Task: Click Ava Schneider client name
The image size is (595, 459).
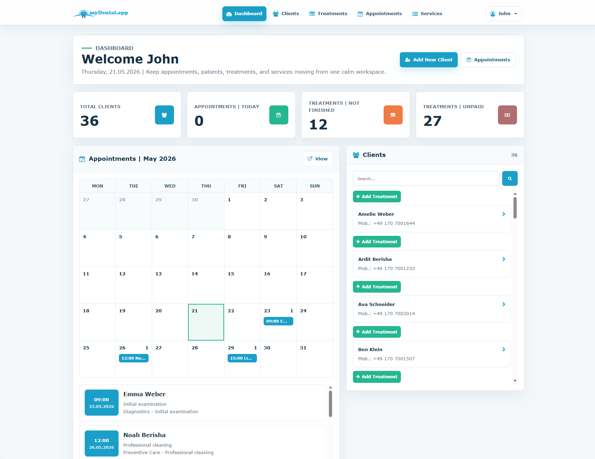Action: 377,304
